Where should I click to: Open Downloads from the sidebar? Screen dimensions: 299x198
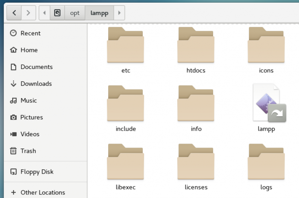click(36, 84)
